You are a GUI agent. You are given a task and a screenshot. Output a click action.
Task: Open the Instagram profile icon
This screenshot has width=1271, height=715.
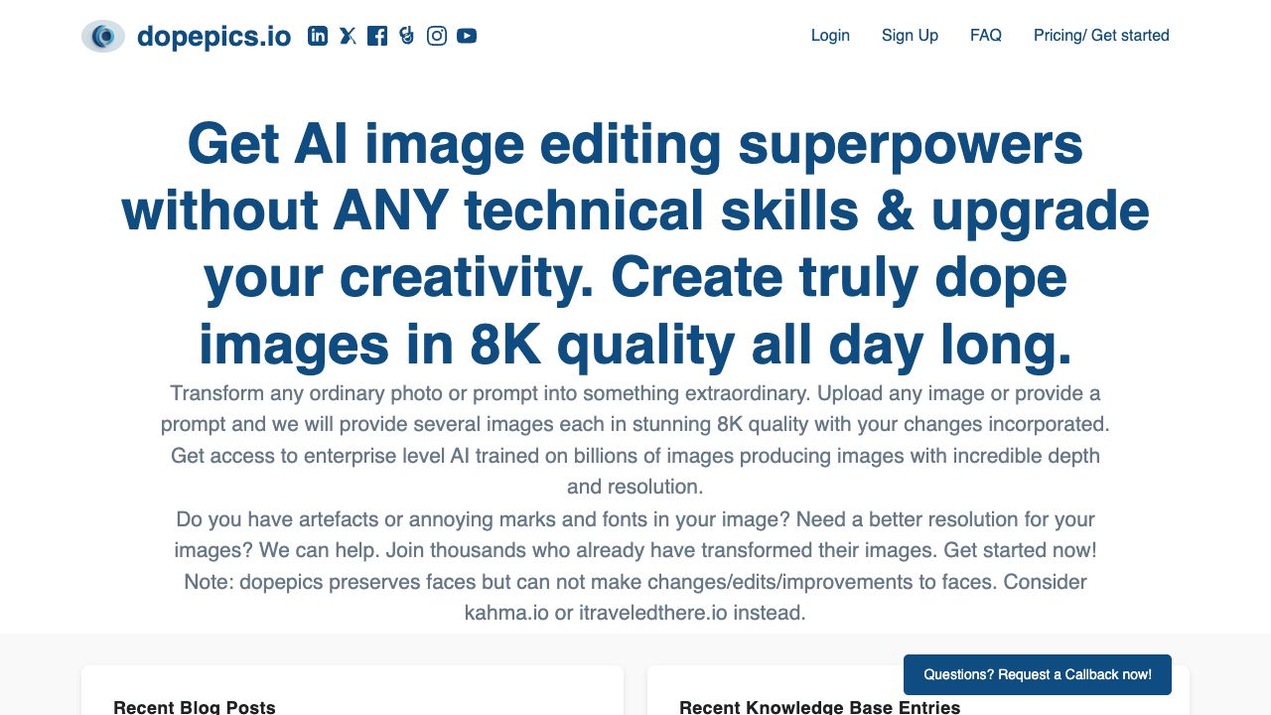click(x=437, y=36)
